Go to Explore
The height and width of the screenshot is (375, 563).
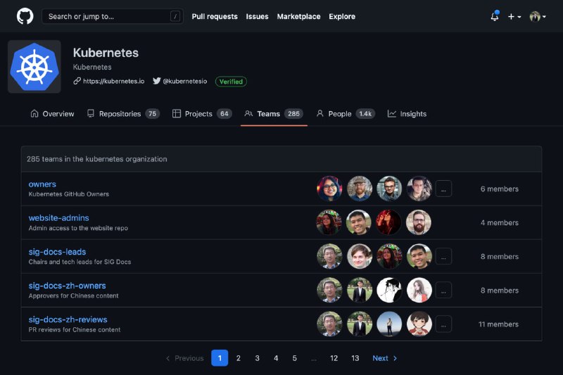pos(342,16)
